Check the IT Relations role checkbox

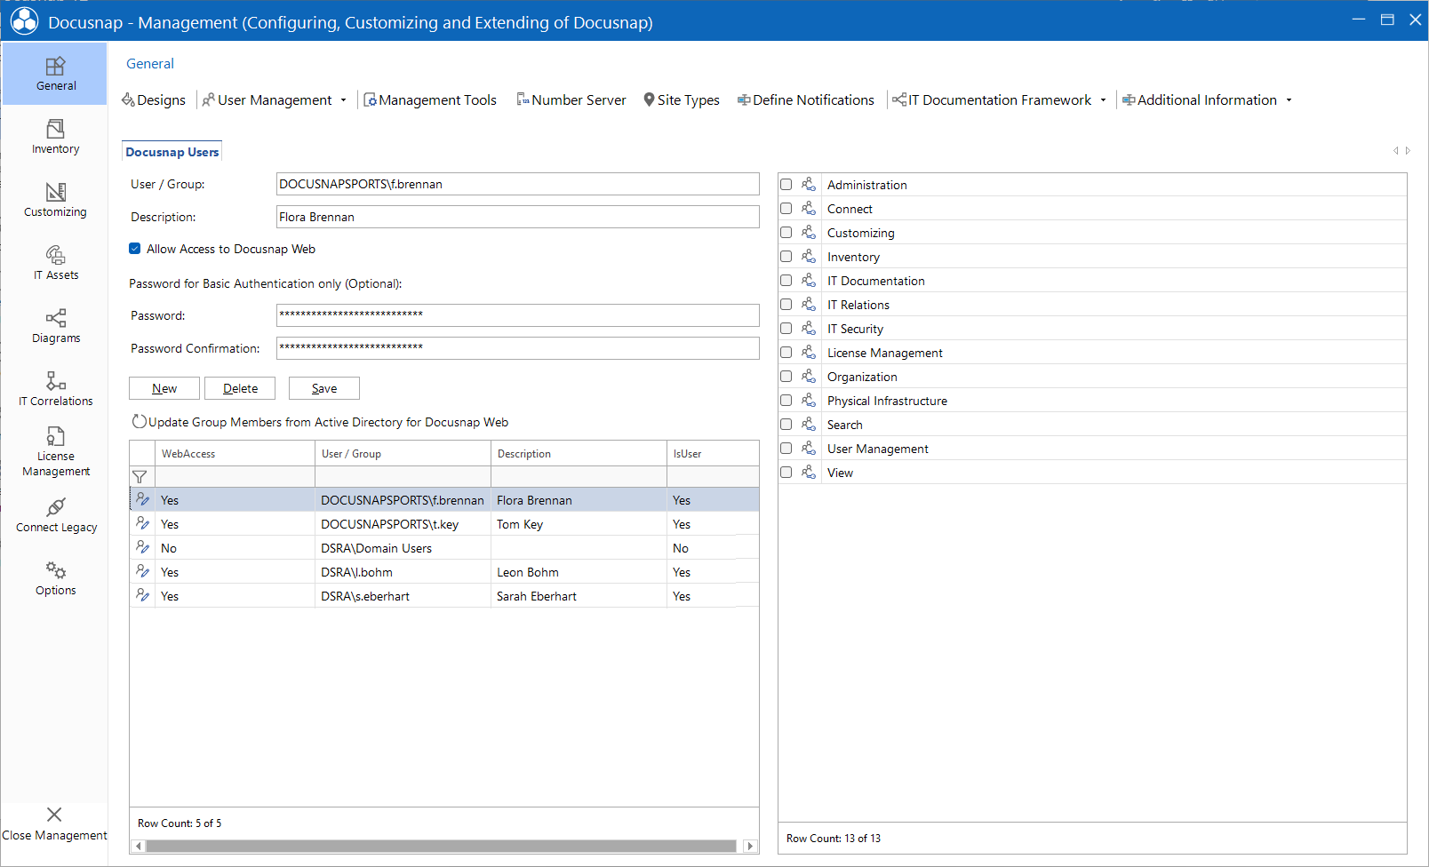click(x=786, y=305)
